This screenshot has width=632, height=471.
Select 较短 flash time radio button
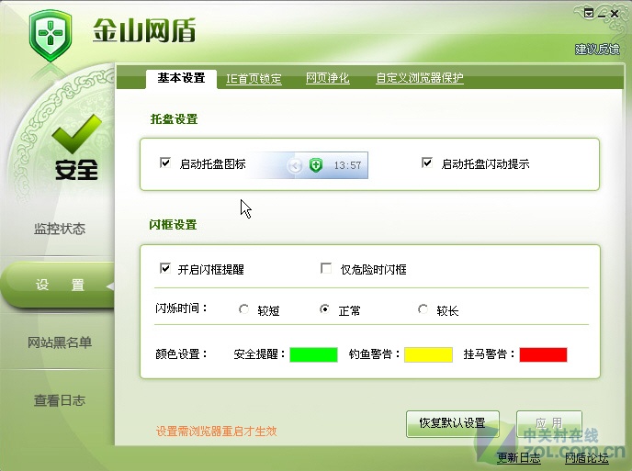(x=243, y=309)
